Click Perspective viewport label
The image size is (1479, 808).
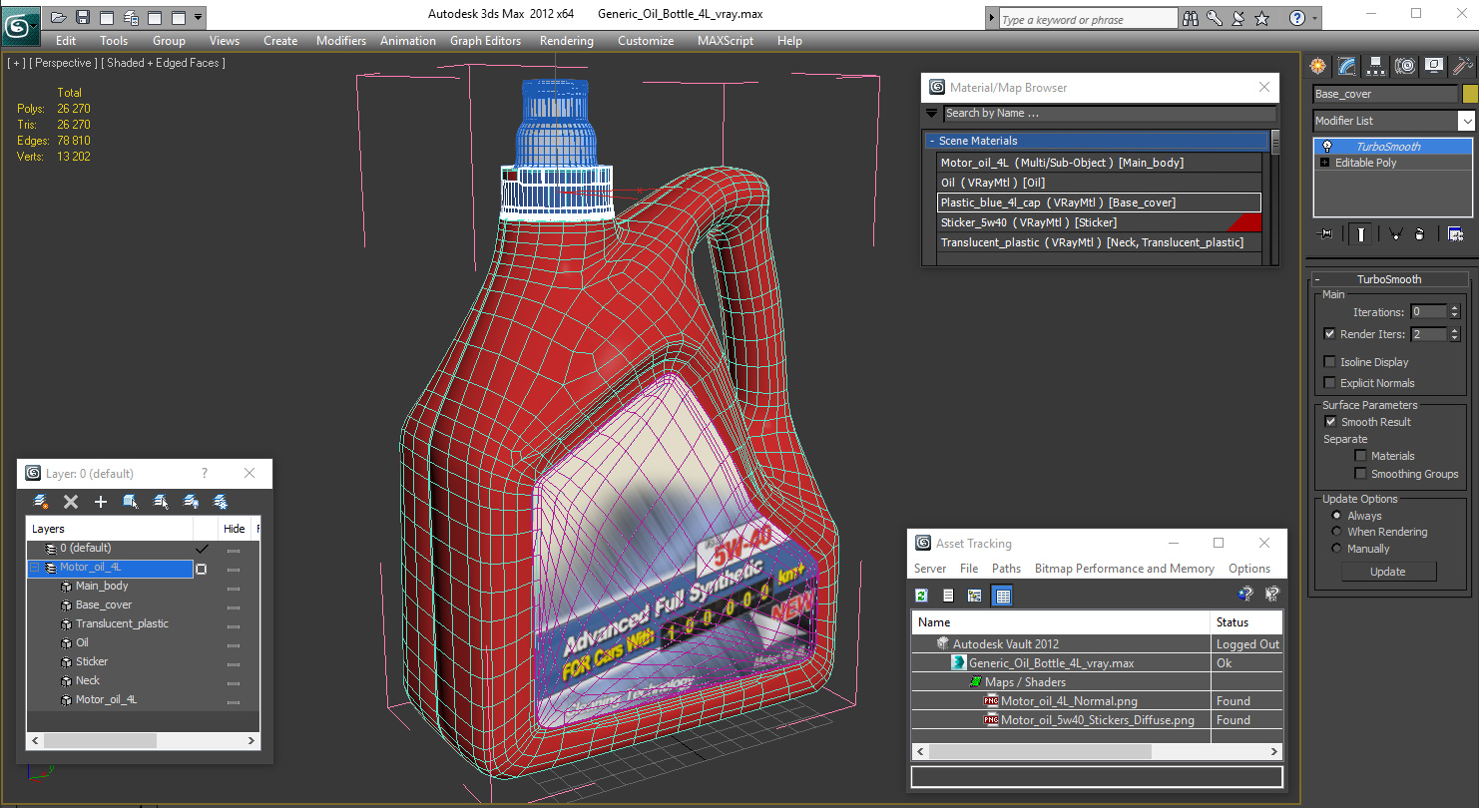point(64,63)
